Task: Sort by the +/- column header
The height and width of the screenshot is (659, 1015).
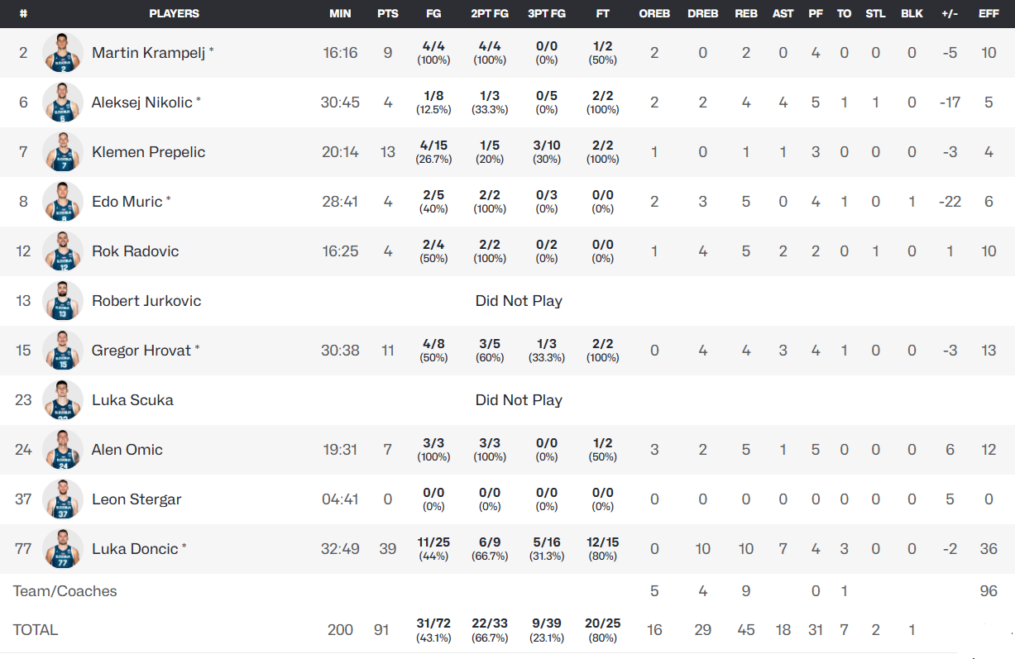Action: [x=950, y=14]
